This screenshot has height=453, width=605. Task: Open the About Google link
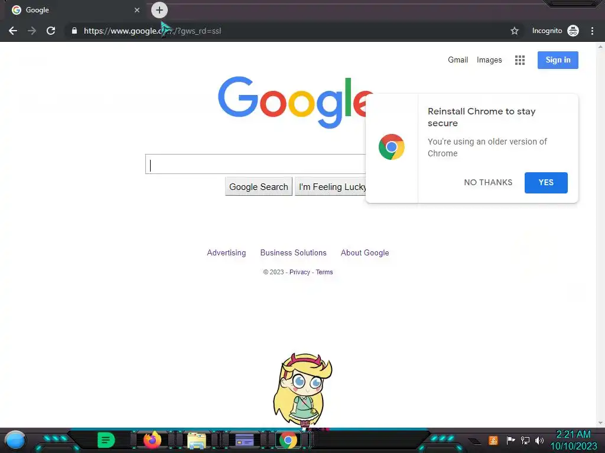[365, 252]
